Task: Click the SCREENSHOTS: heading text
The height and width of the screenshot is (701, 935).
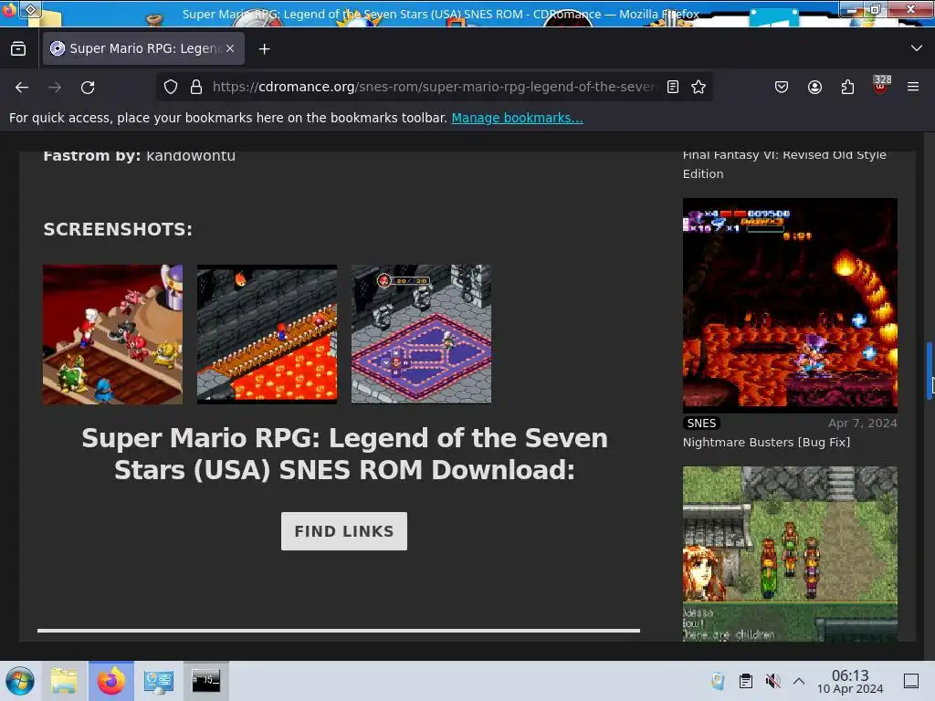Action: (x=118, y=229)
